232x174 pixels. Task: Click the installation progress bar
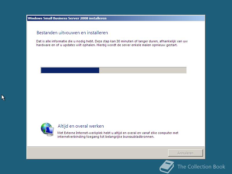pyautogui.click(x=113, y=70)
